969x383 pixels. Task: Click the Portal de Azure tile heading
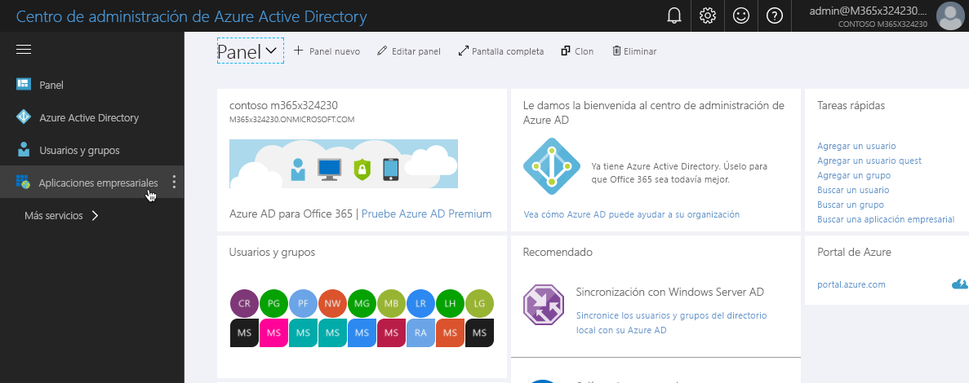point(854,253)
